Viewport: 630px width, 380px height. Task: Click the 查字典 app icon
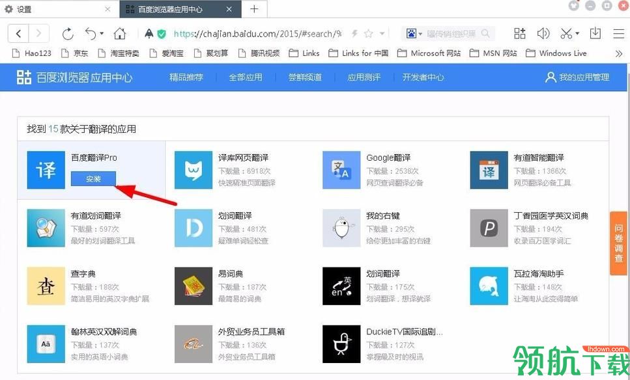(46, 286)
